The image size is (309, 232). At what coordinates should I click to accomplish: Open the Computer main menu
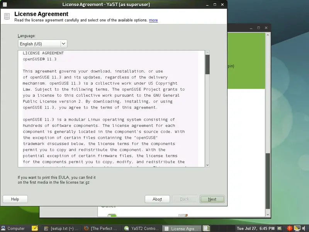click(x=13, y=229)
